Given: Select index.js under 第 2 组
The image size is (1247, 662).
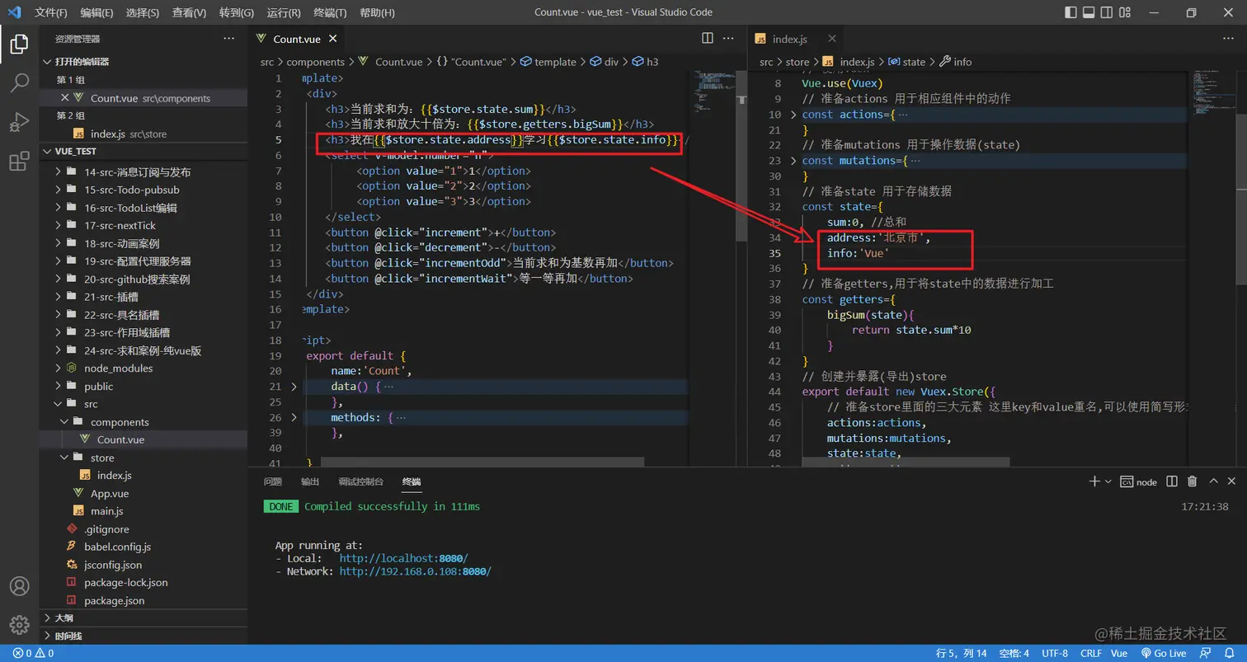Looking at the screenshot, I should point(144,134).
